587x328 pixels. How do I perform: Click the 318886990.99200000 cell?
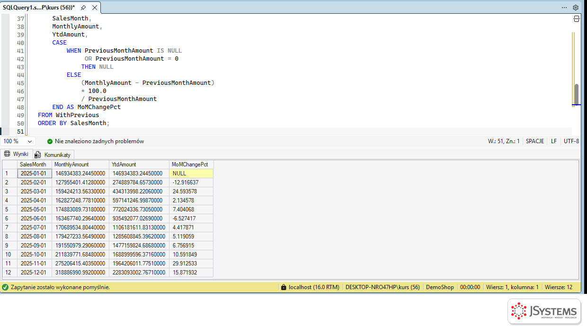(80, 273)
